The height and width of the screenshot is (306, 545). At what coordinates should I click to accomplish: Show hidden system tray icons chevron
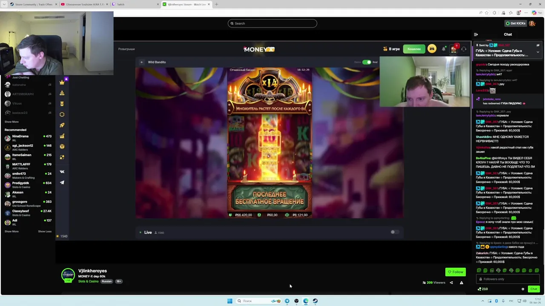(x=483, y=301)
